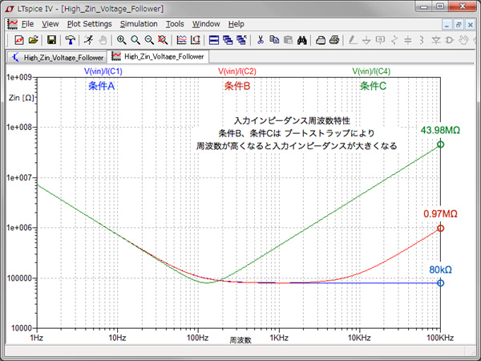Click the Save disk icon

(51, 39)
